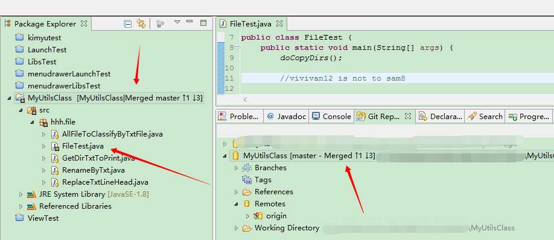Expand the Branches node

[x=237, y=168]
